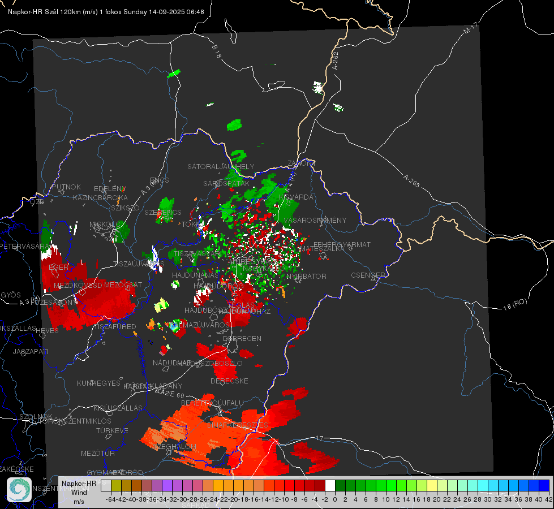This screenshot has height=509, width=554.
Task: Click the MEZŐTÚR city label
Action: tap(97, 453)
